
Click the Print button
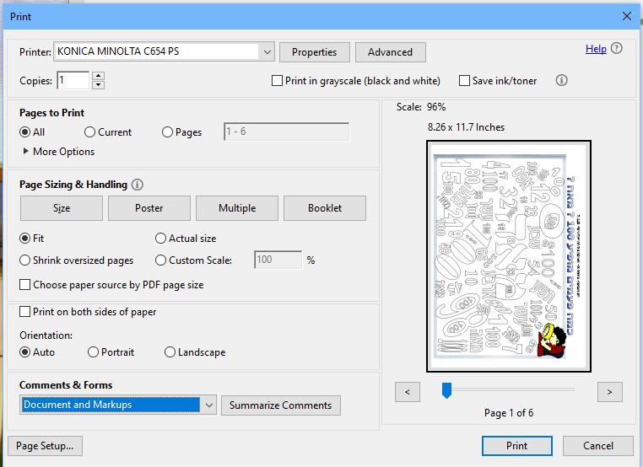pos(517,446)
